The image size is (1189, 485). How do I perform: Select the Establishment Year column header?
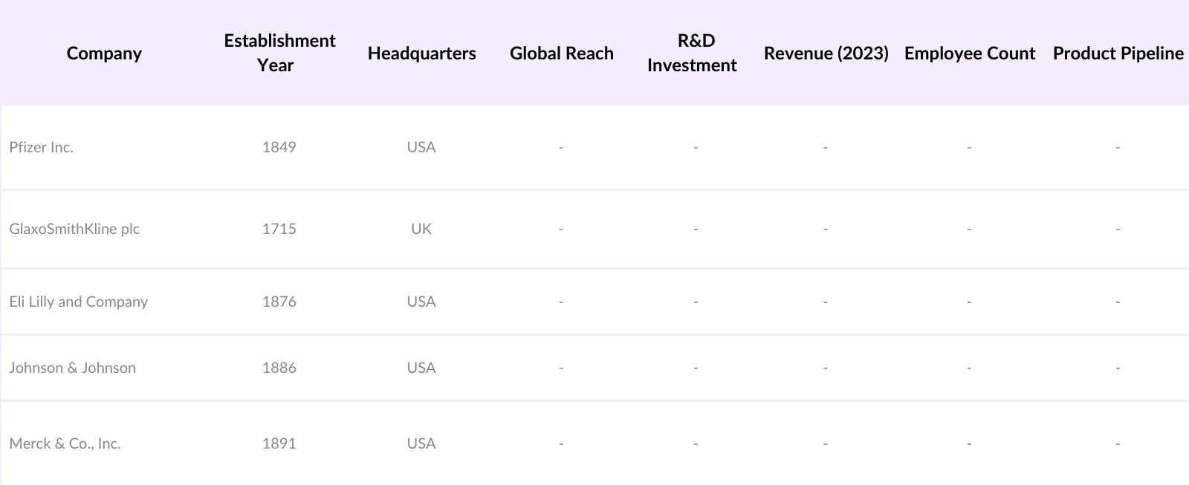[x=279, y=53]
